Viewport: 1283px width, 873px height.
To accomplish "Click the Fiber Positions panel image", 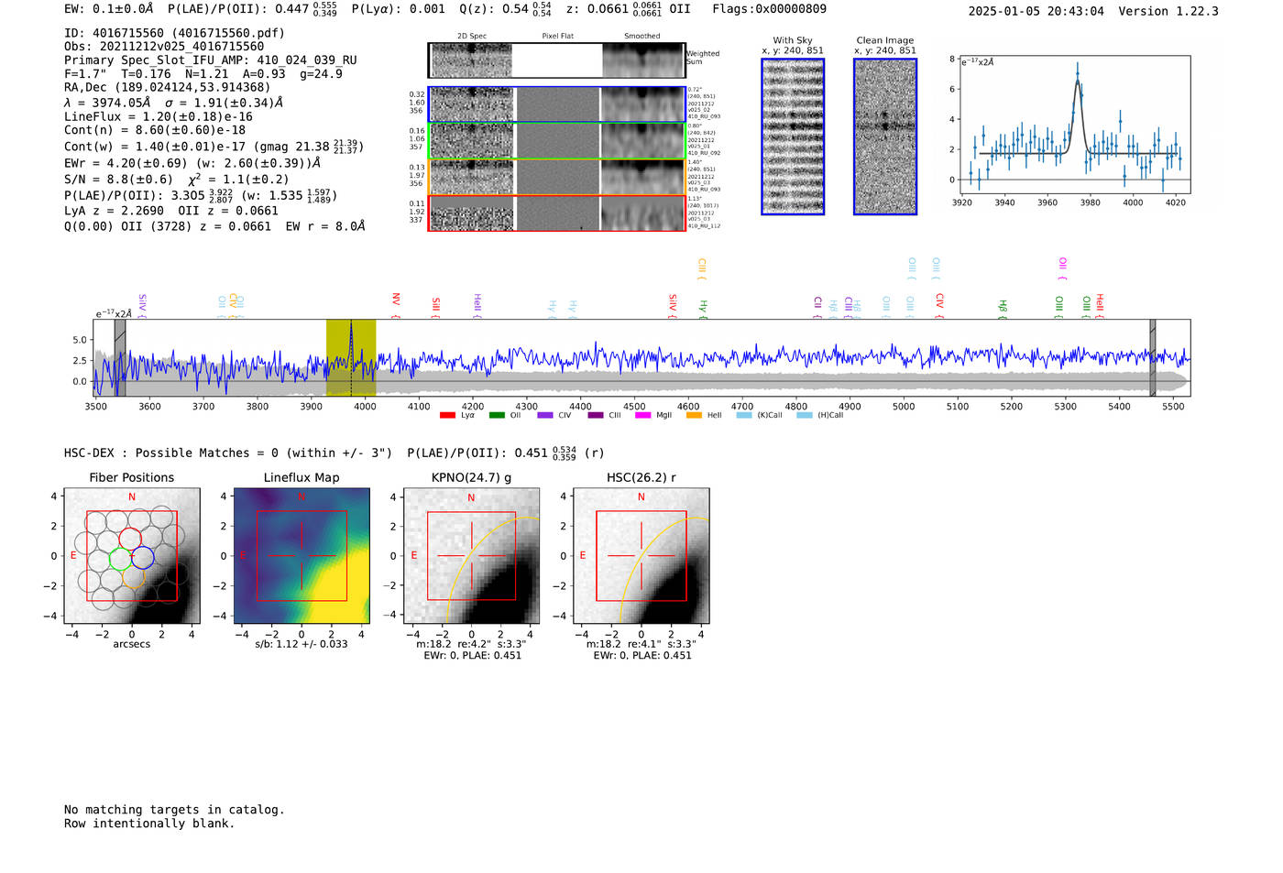I will (x=132, y=556).
